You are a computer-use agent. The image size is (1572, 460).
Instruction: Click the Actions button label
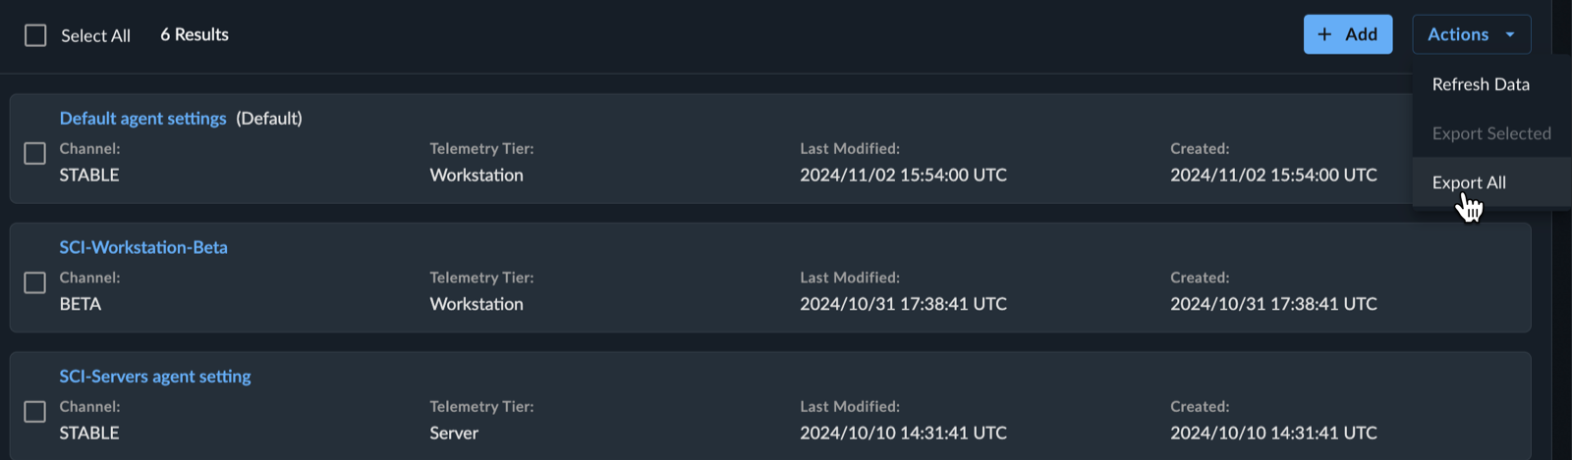coord(1458,34)
